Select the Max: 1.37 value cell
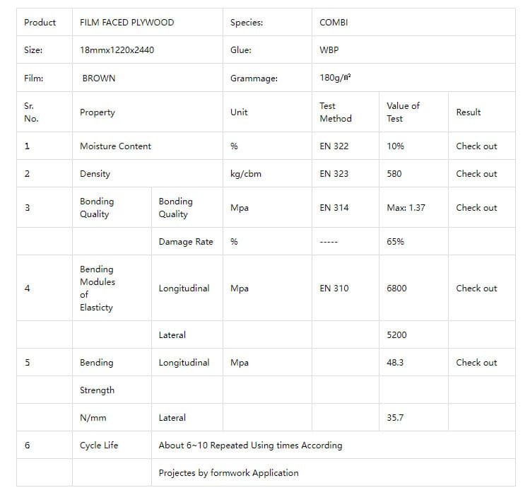This screenshot has width=530, height=495. click(406, 208)
